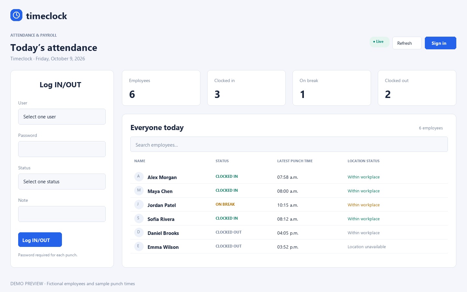Select the Clocked out summary card

pyautogui.click(x=417, y=88)
